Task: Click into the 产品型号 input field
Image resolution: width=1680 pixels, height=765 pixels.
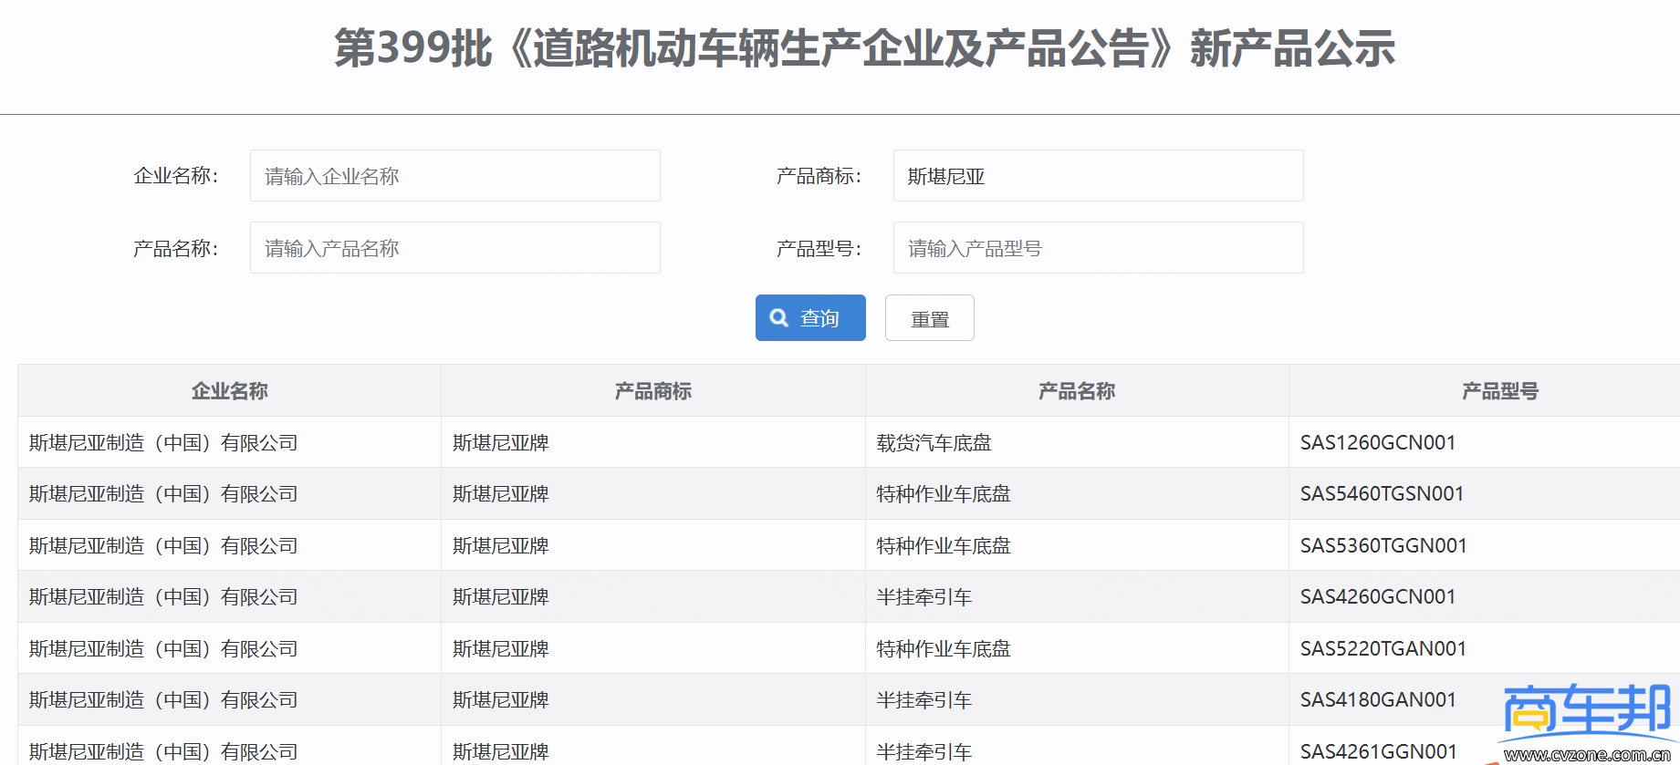Action: (x=1098, y=248)
